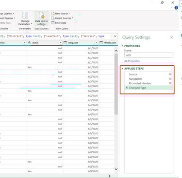Screen dimensions: 182x178
Task: Click the Enter Data table icon
Action: tap(53, 23)
